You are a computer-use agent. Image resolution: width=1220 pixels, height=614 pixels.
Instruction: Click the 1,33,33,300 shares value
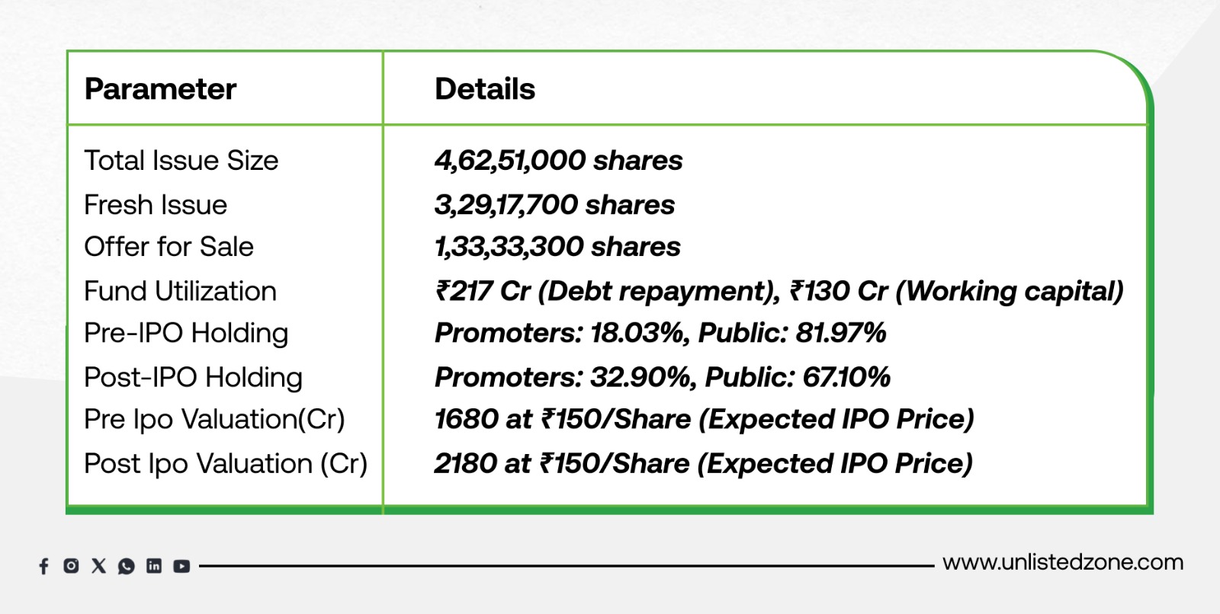pos(557,247)
